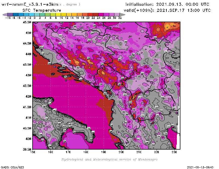Click the 40.5N latitude label
This screenshot has width=219, height=169.
coord(27,128)
